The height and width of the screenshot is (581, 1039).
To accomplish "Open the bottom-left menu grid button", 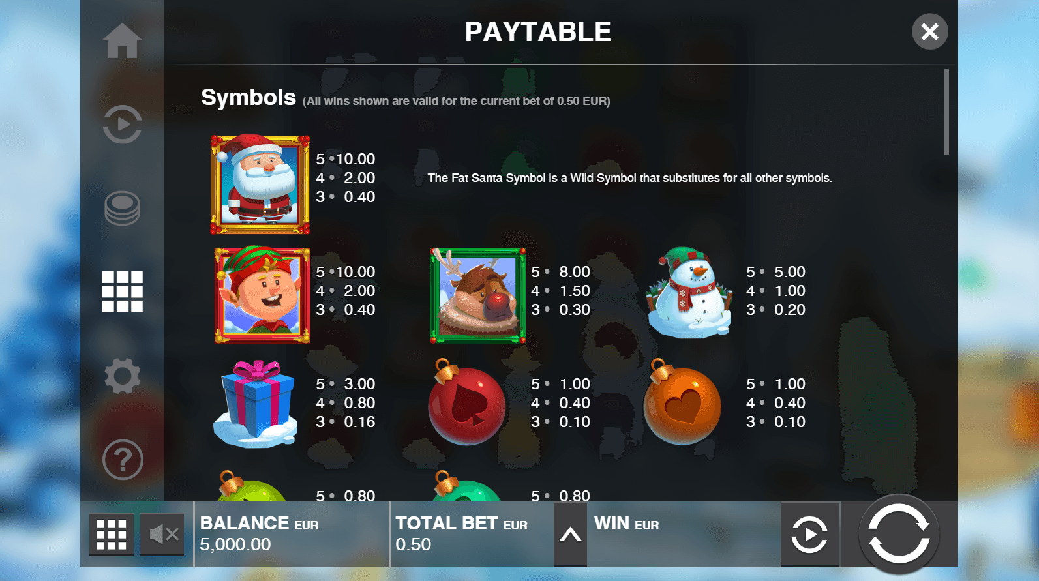I will [x=111, y=535].
